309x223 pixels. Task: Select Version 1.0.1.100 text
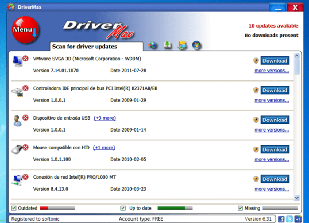click(52, 159)
